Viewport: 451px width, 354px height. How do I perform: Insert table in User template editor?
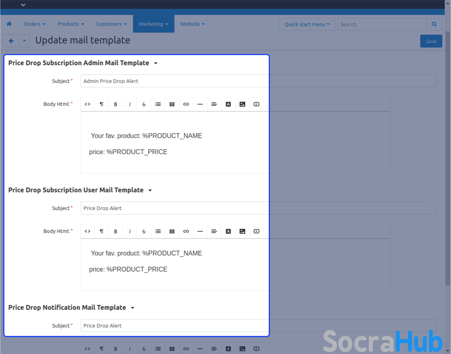coord(172,231)
